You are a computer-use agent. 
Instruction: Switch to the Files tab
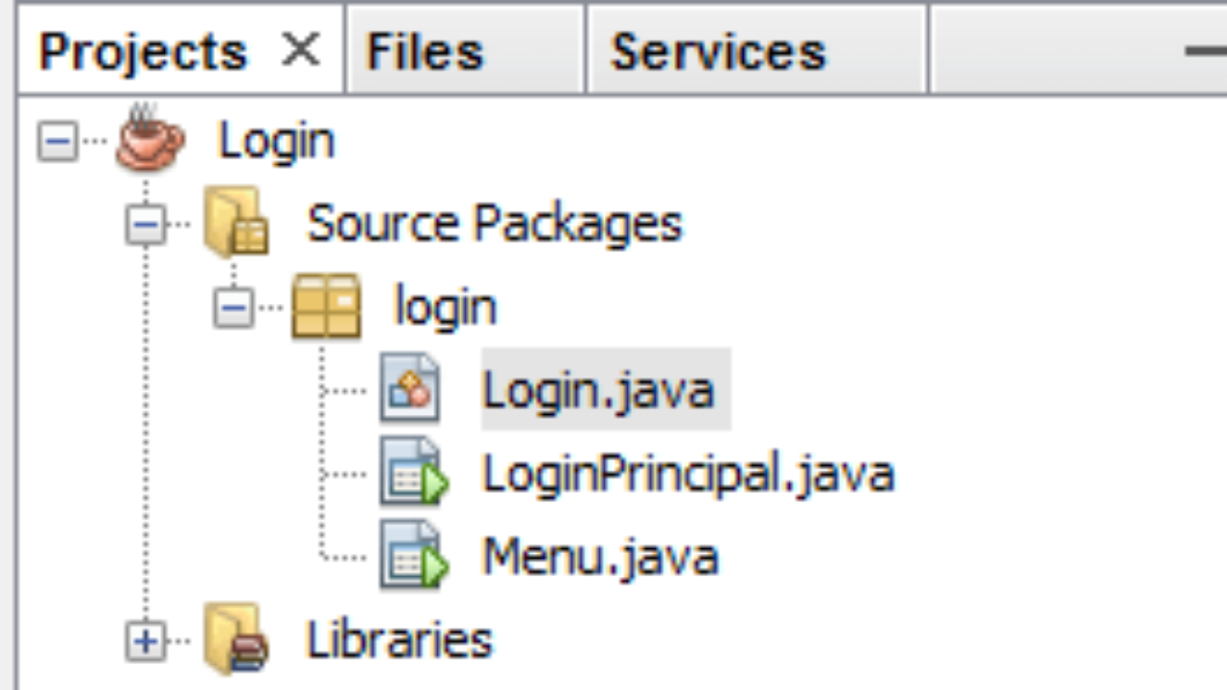[425, 51]
